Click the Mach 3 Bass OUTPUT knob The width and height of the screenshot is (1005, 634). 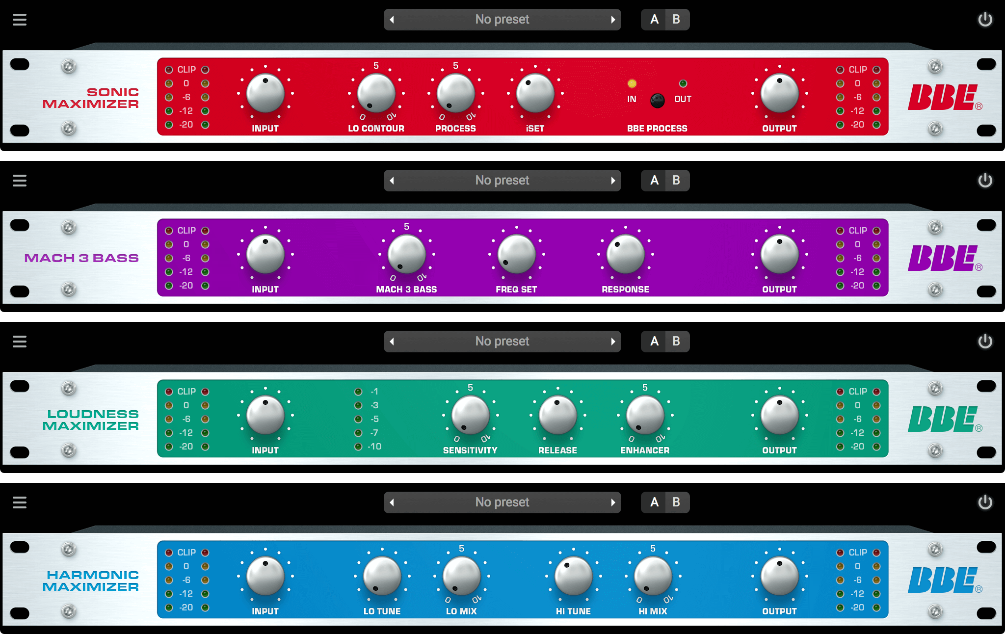(780, 254)
